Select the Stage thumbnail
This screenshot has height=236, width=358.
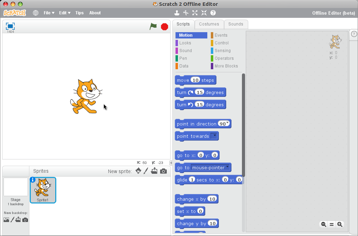click(x=15, y=187)
